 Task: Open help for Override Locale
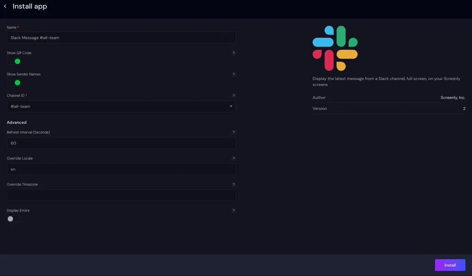234,159
